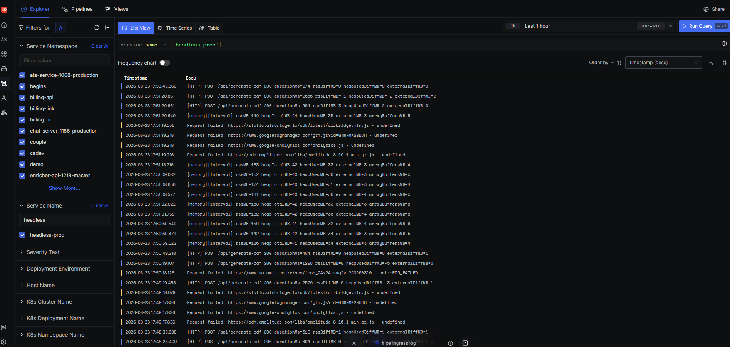The image size is (730, 347).
Task: Uncheck the billing-api namespace checkbox
Action: point(22,98)
